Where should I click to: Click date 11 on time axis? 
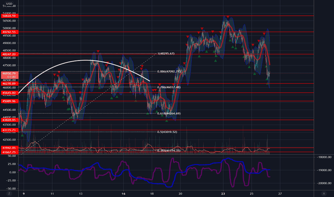pos(52,193)
